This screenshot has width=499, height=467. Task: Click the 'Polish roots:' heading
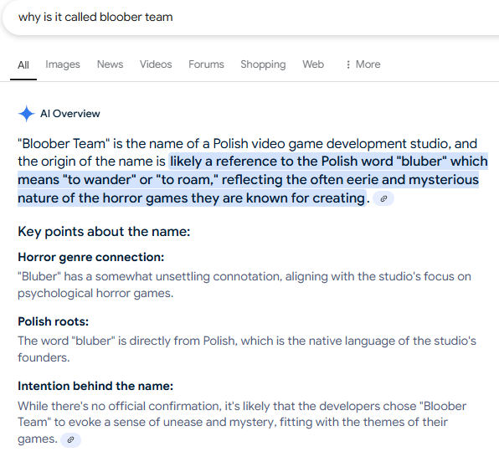pos(53,321)
